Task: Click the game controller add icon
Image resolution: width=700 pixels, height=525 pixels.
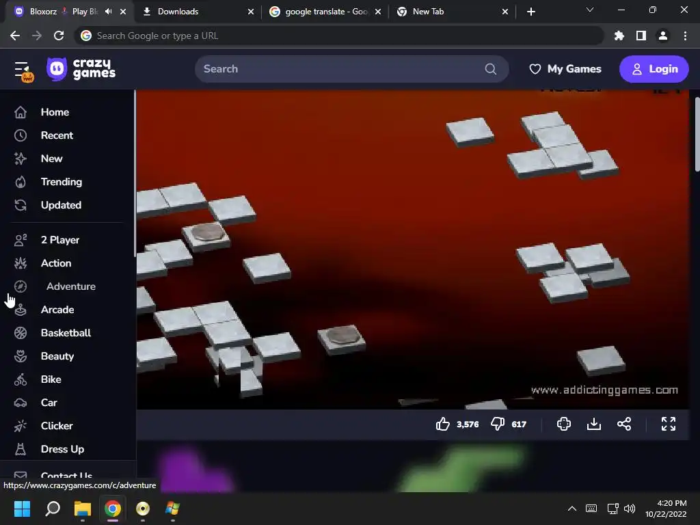Action: (x=563, y=424)
